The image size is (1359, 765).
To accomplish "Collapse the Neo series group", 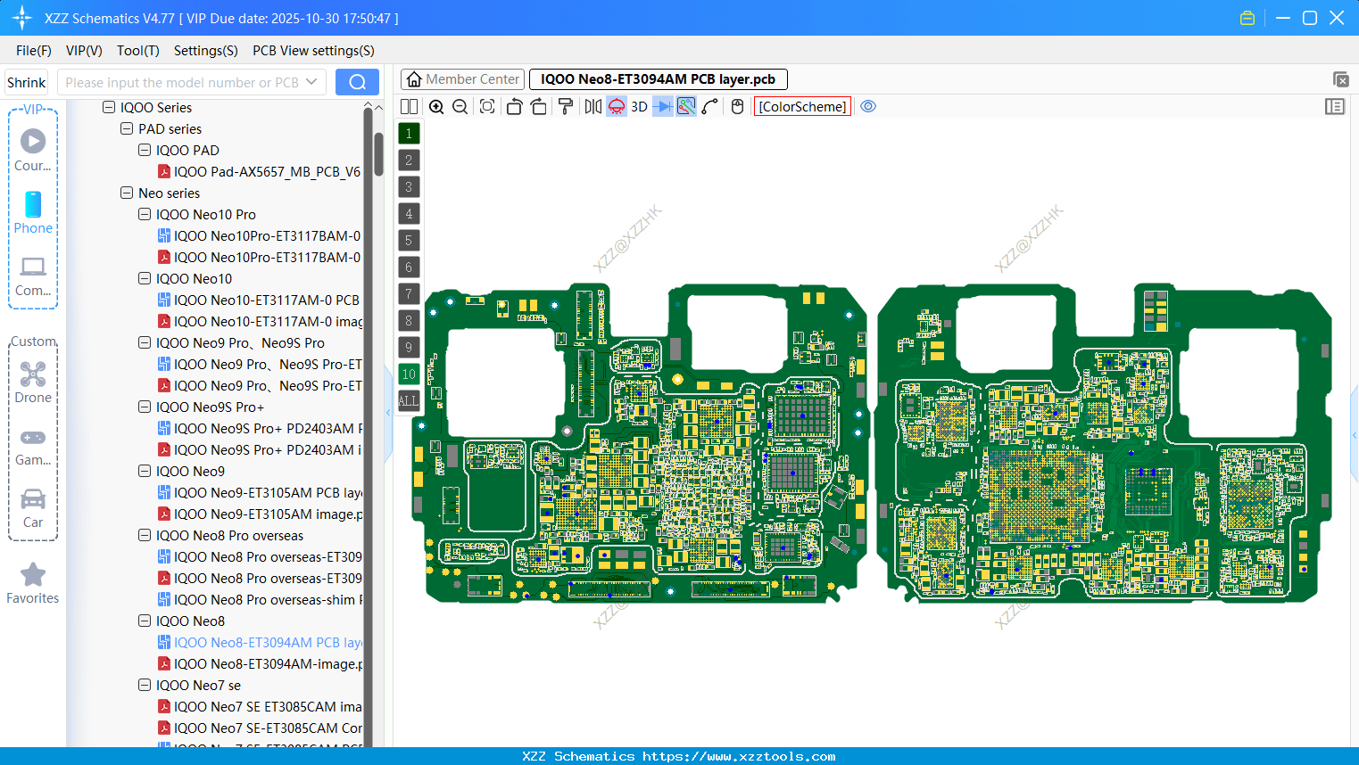I will (x=126, y=193).
